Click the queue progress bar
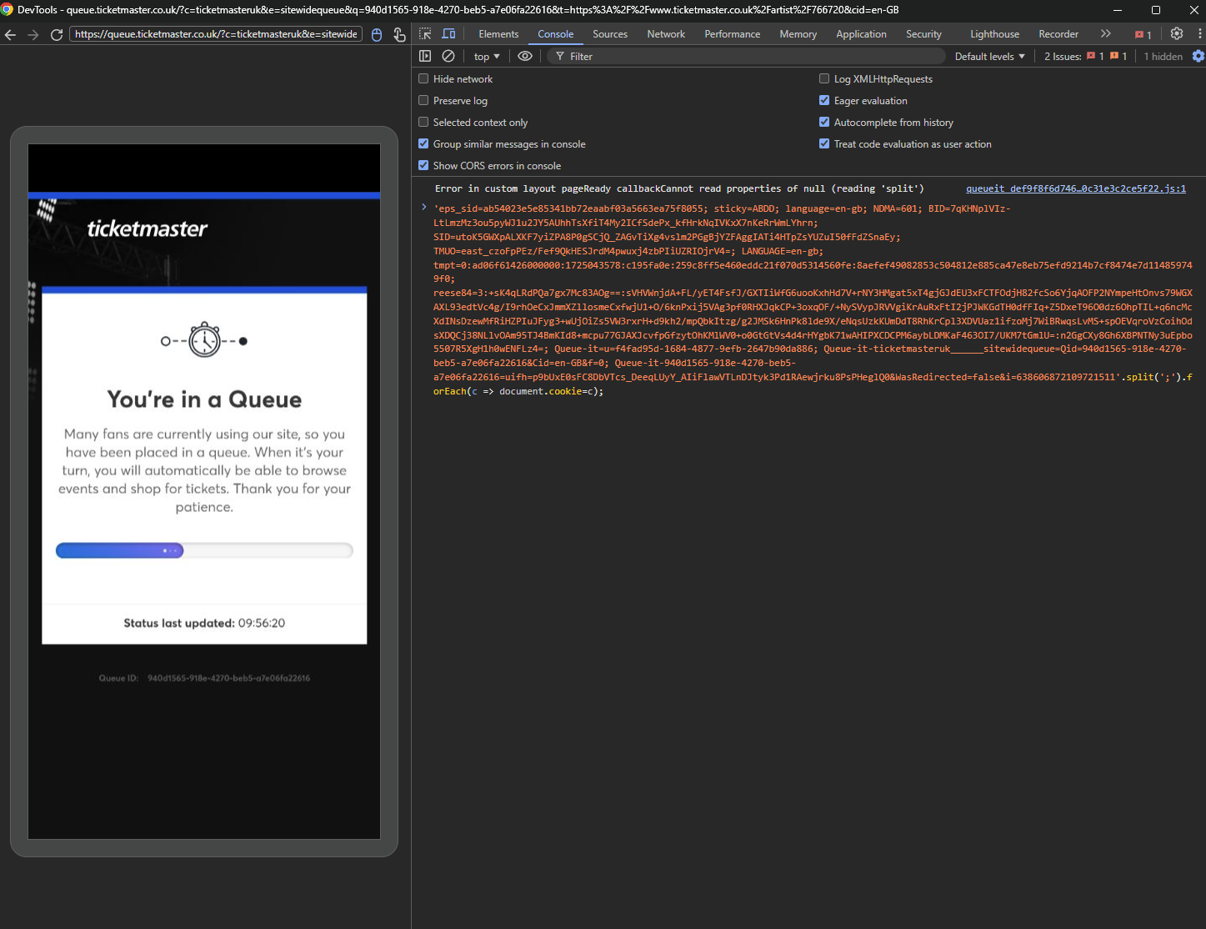 click(204, 550)
